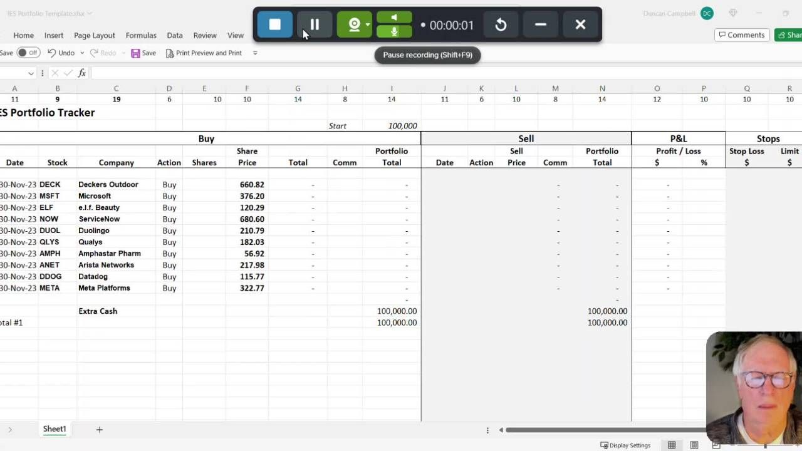Image resolution: width=802 pixels, height=451 pixels.
Task: Add a new sheet with the plus icon
Action: [x=99, y=430]
